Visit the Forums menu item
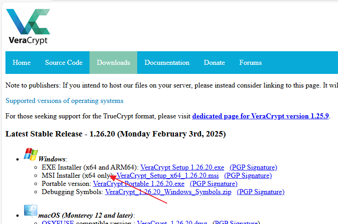Image resolution: width=338 pixels, height=224 pixels. click(x=250, y=63)
